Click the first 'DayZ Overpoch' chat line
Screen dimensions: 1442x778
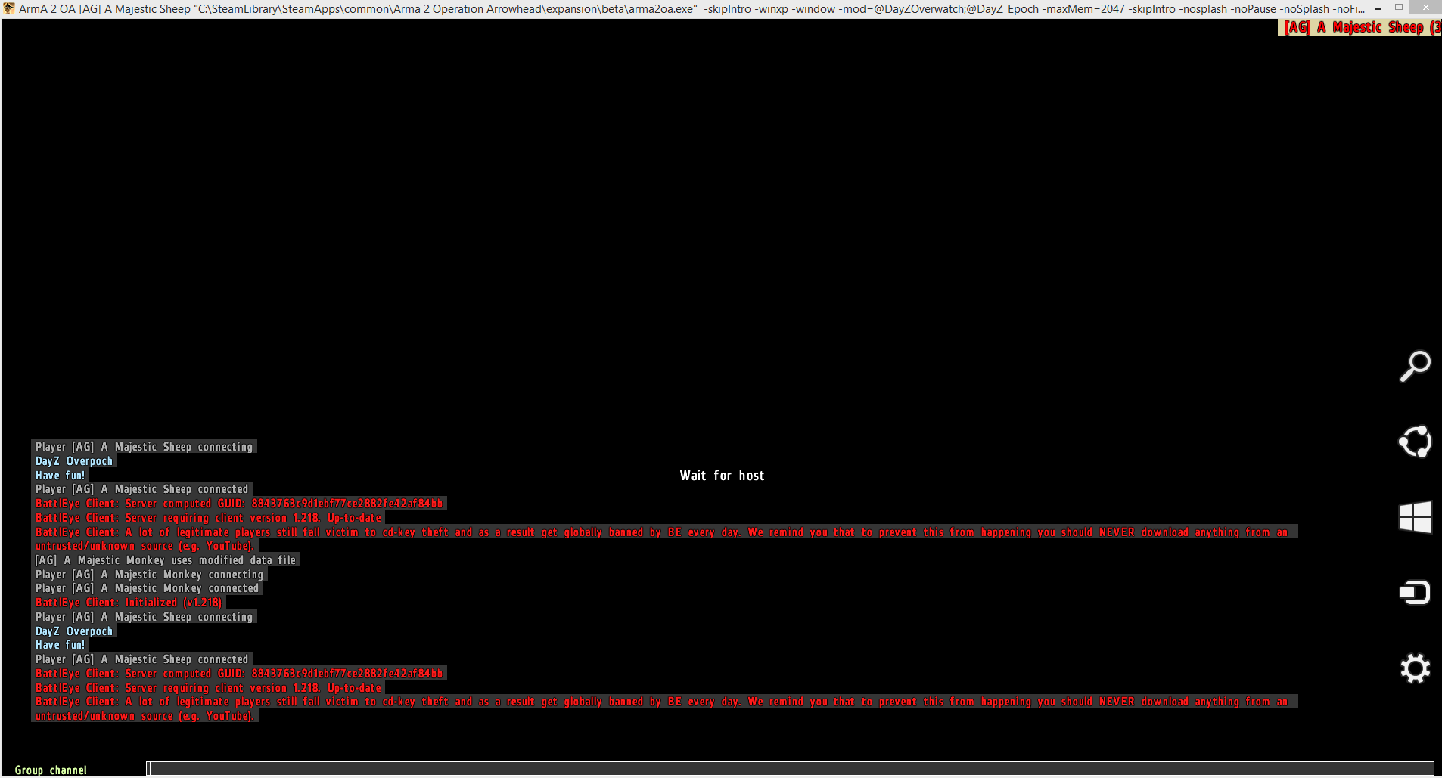(73, 461)
